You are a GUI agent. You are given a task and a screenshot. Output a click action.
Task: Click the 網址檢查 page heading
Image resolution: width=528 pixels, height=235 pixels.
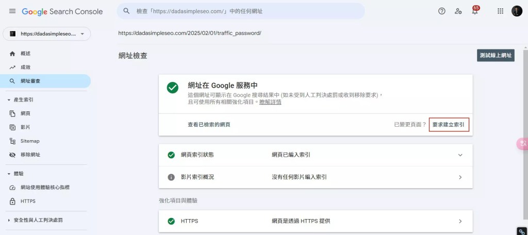[x=133, y=56]
